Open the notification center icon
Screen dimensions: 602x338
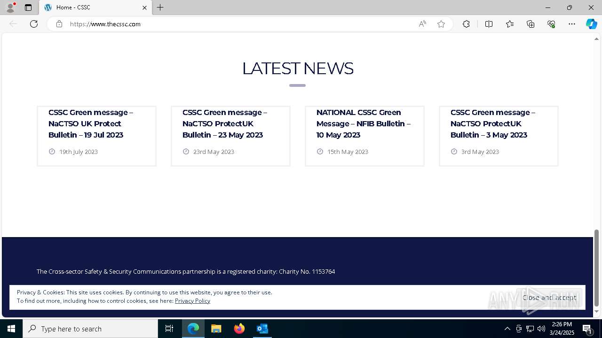point(587,329)
